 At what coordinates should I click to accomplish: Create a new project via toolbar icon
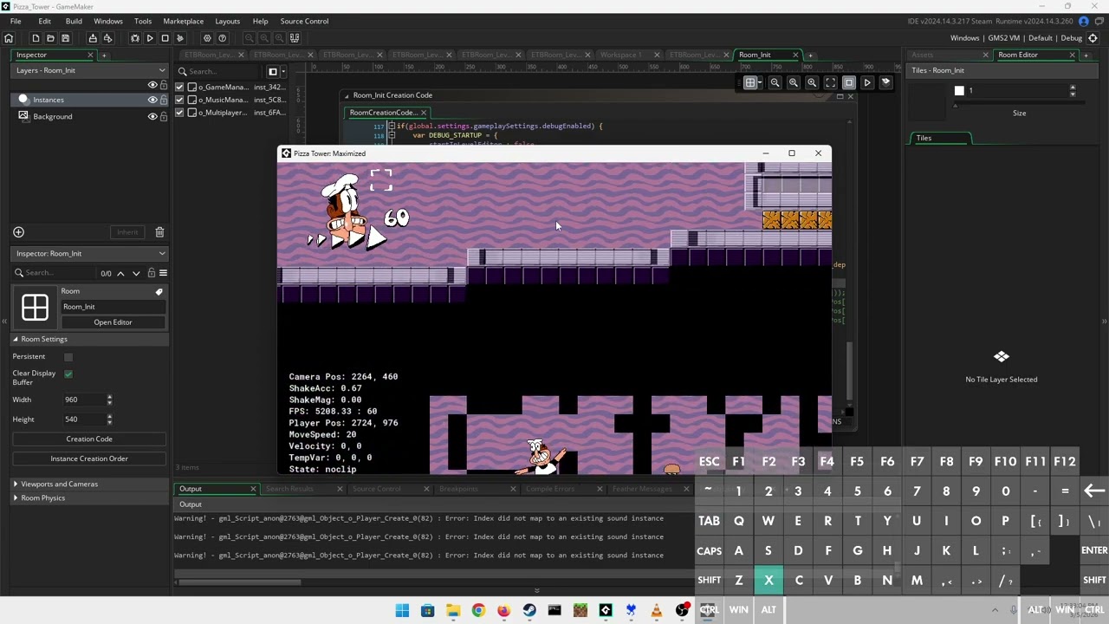coord(36,38)
